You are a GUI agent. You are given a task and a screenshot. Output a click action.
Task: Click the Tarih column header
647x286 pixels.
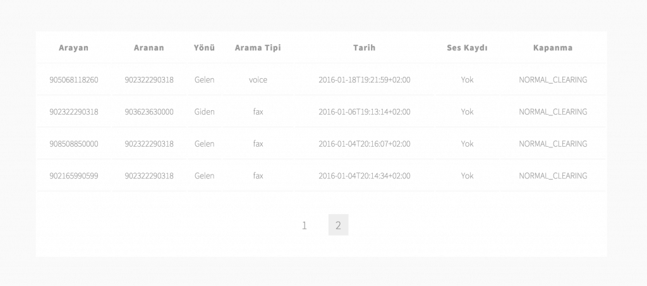[x=365, y=48]
